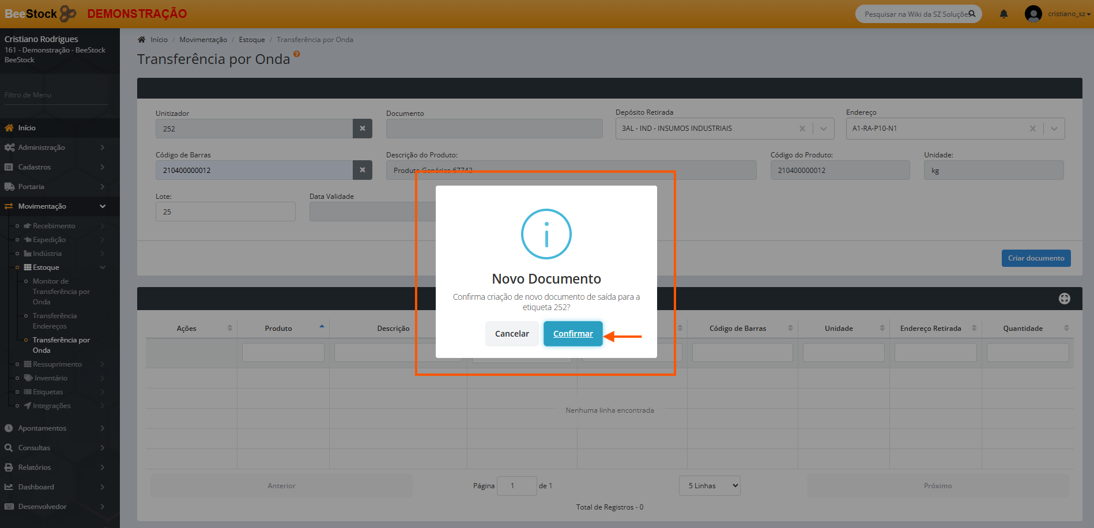Open the Depósito Retirada dropdown

(x=824, y=129)
